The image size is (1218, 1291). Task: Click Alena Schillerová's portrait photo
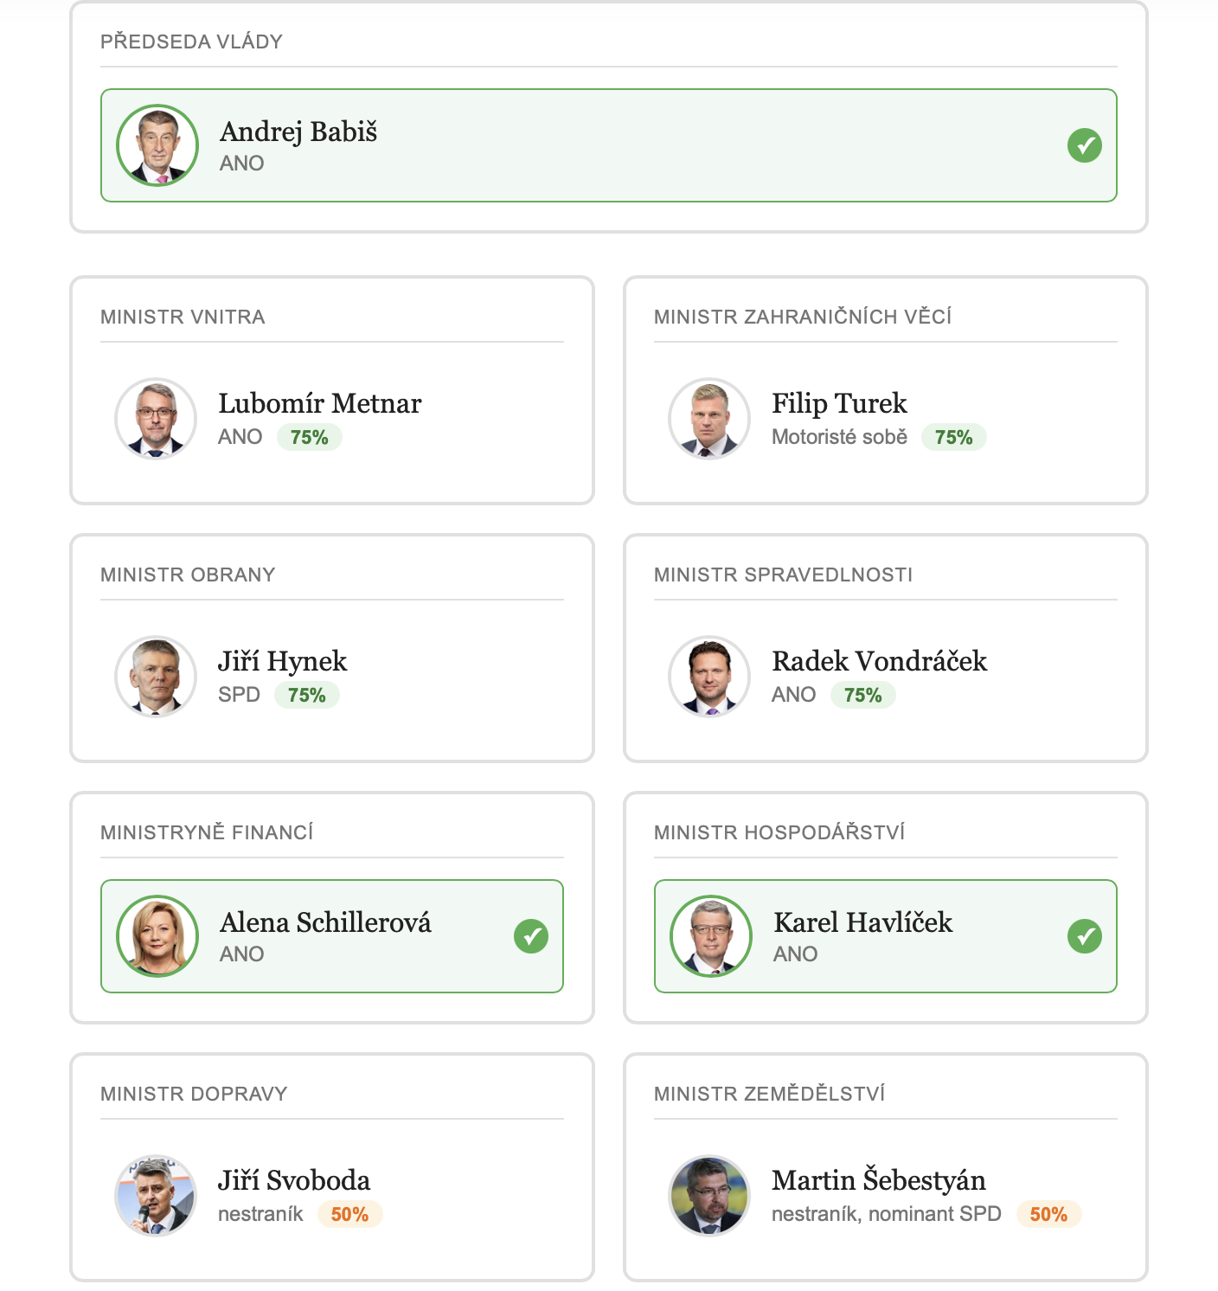click(157, 936)
